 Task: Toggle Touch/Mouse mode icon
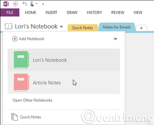[x=32, y=4]
